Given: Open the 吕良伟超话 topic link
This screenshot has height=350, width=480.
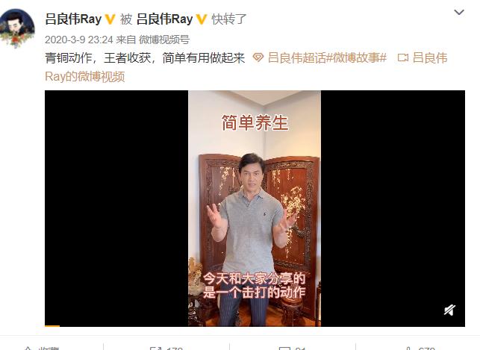Looking at the screenshot, I should 296,57.
